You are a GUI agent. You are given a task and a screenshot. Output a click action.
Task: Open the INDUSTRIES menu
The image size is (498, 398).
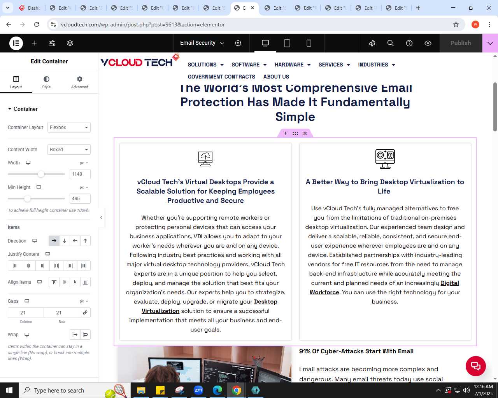pos(377,65)
